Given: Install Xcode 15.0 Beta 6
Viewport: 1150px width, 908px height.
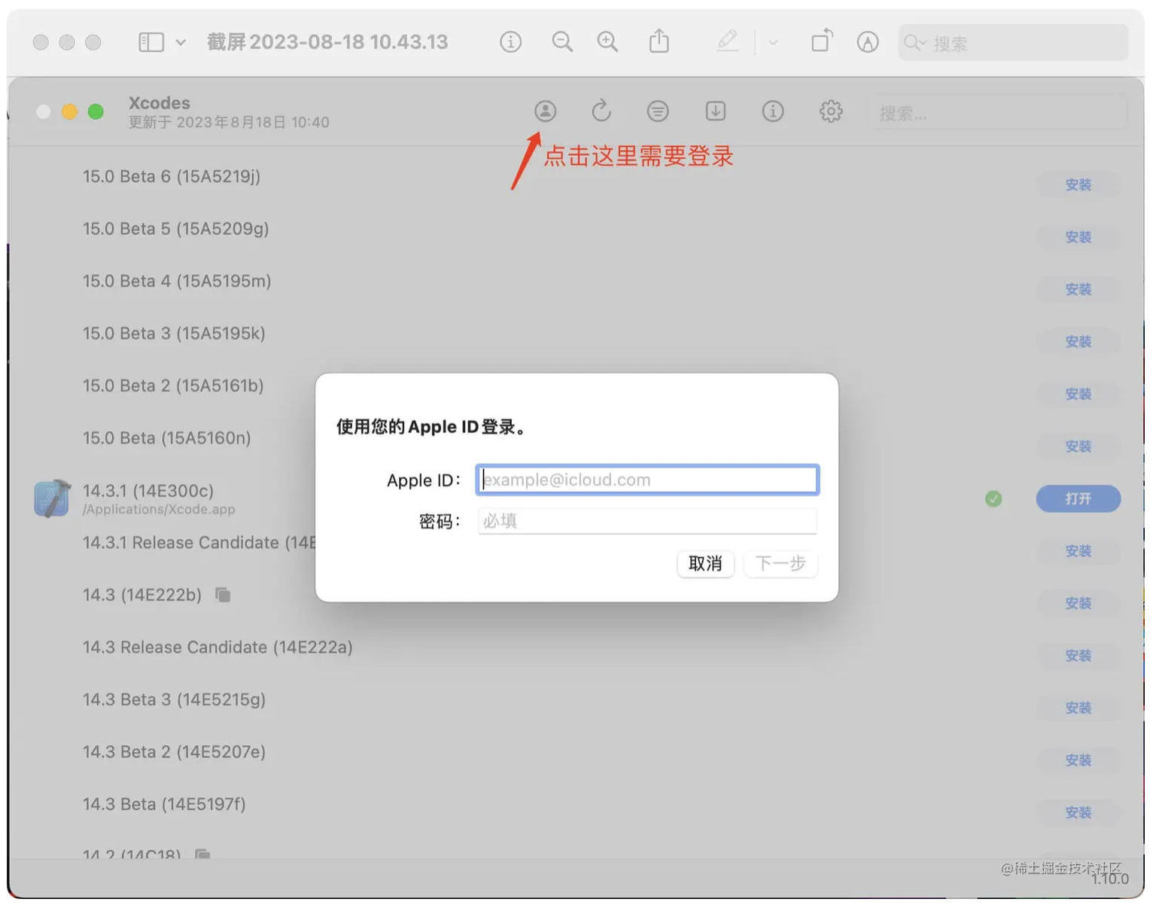Looking at the screenshot, I should coord(1078,184).
